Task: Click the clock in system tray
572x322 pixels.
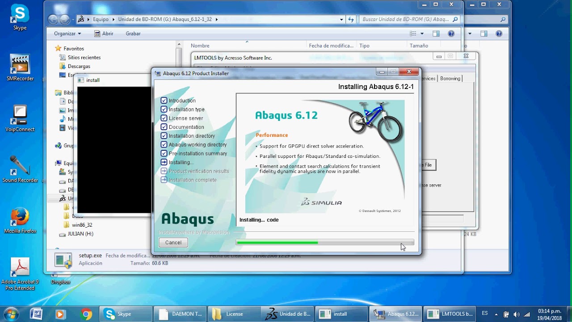Action: click(x=549, y=314)
